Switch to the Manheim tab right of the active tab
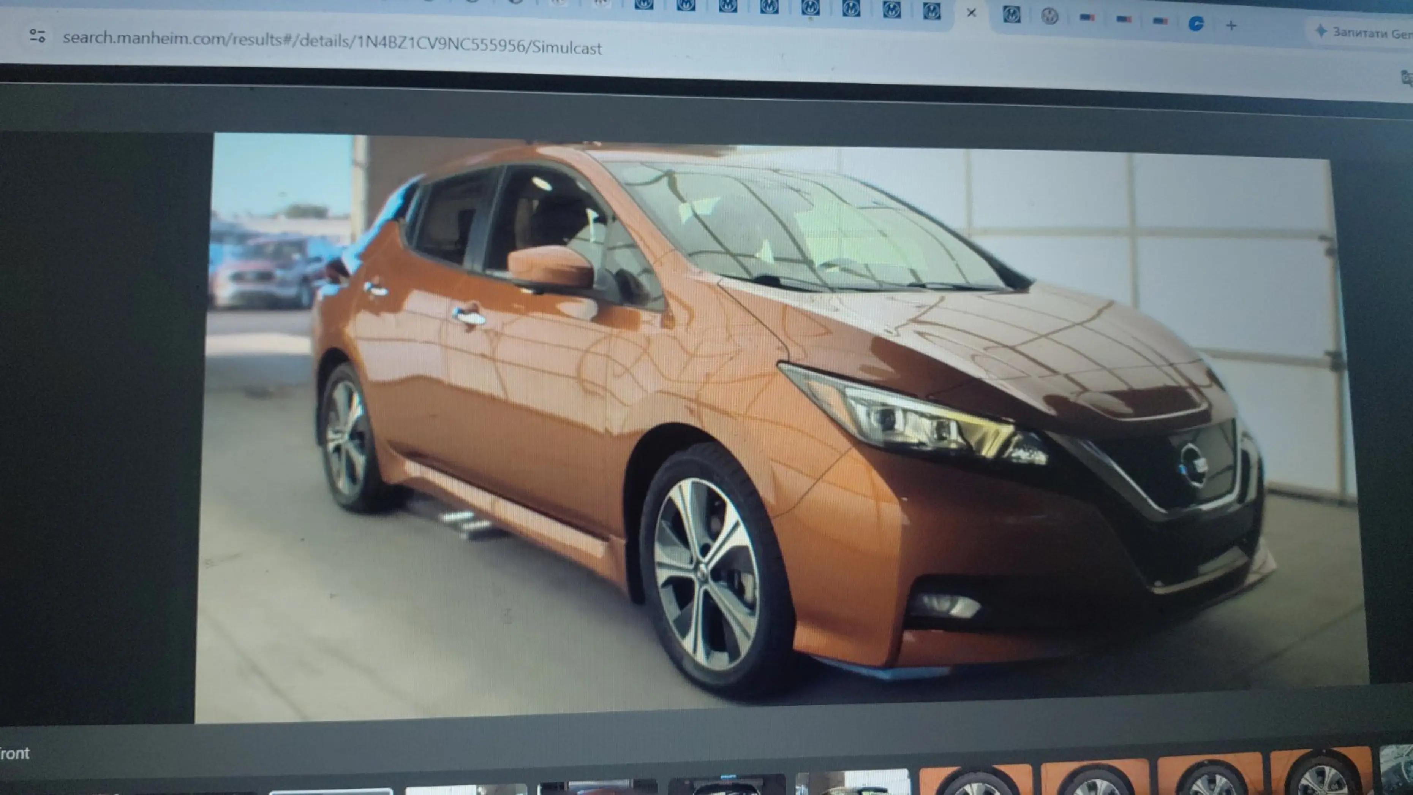 tap(1012, 15)
